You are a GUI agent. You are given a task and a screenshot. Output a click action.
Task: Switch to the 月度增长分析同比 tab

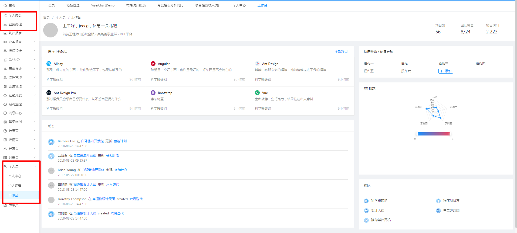170,5
